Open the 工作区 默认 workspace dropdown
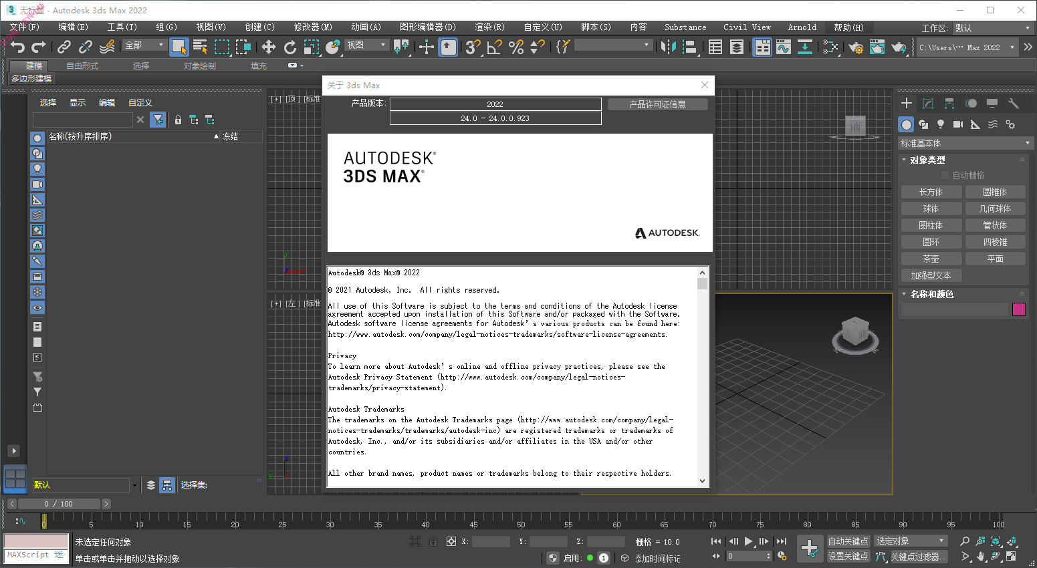 [x=992, y=28]
